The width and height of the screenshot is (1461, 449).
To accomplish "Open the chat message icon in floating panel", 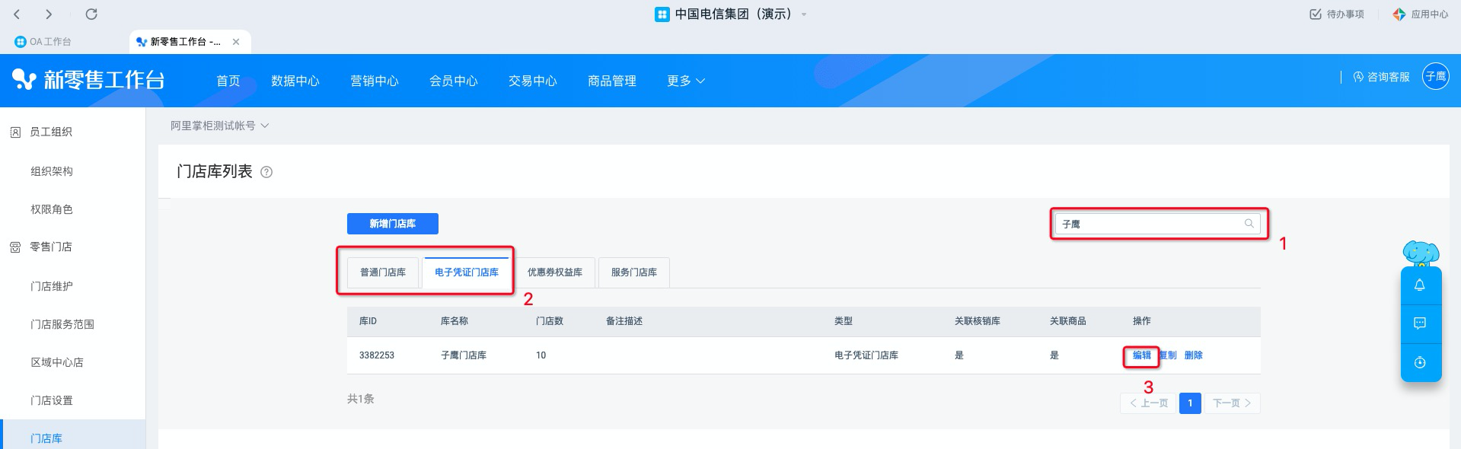I will pos(1420,323).
